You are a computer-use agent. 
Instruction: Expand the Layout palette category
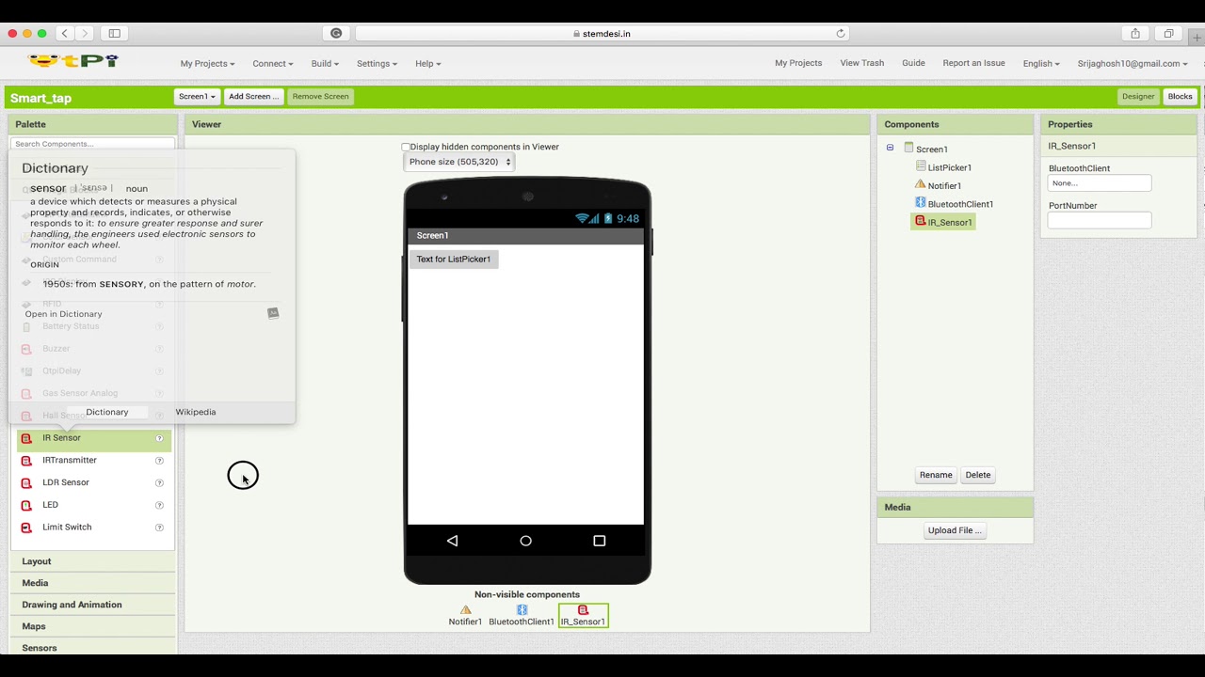click(92, 561)
